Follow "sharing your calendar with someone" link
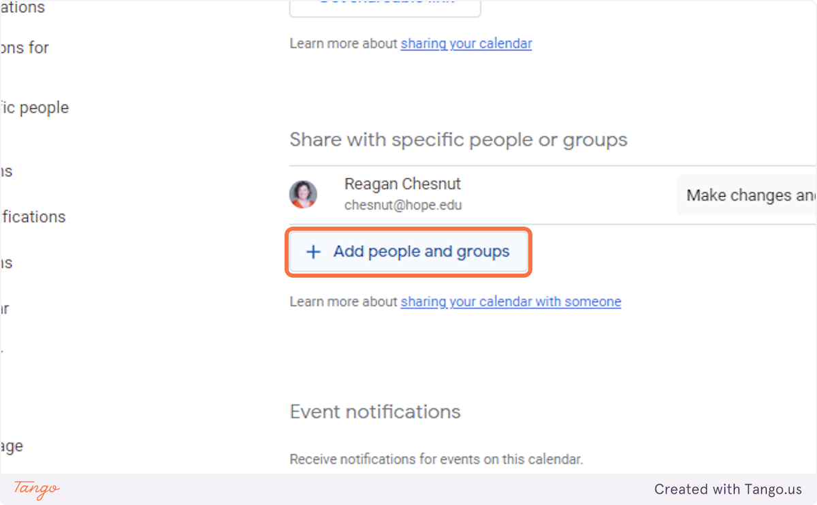The width and height of the screenshot is (817, 505). [511, 302]
